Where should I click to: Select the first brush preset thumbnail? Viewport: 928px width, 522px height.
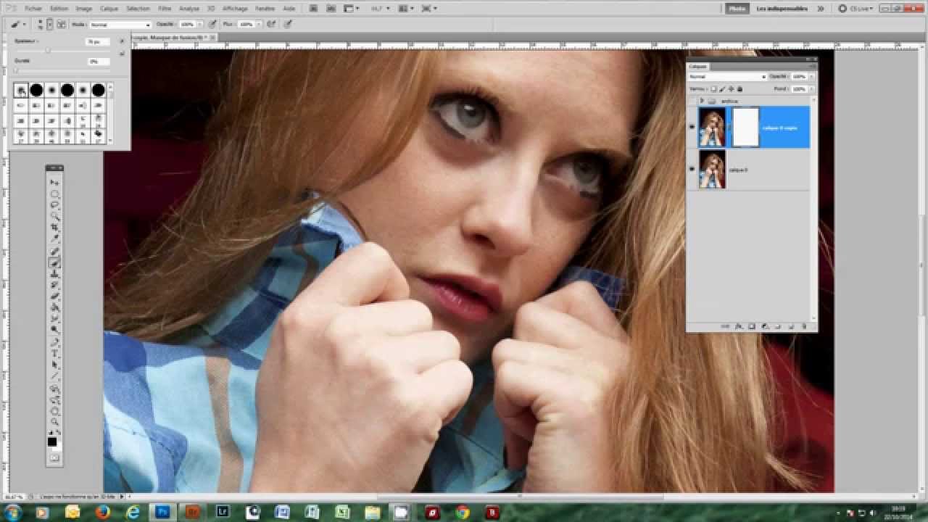tap(21, 90)
